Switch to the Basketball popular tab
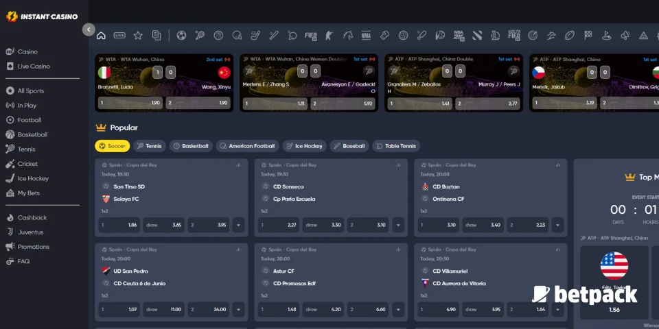 point(191,146)
